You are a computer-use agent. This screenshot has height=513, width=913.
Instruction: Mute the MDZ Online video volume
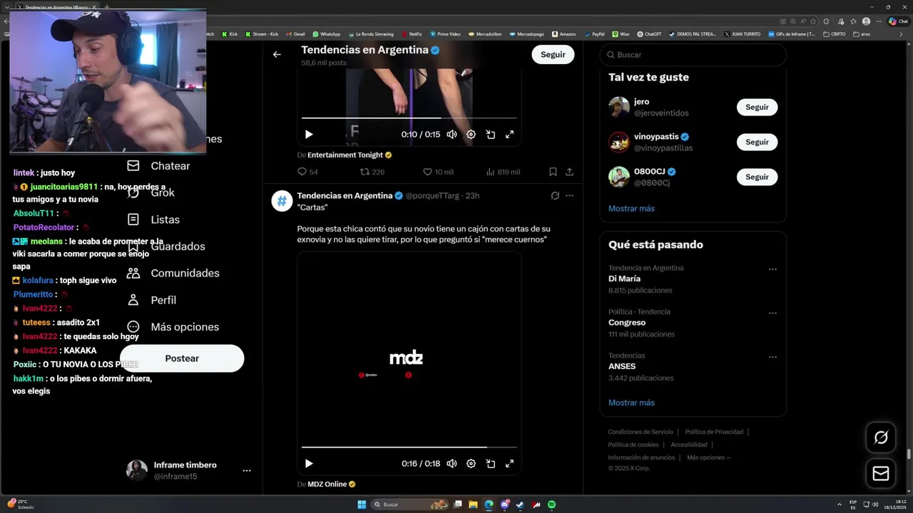[x=452, y=463]
